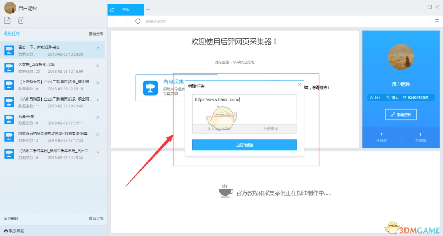The image size is (443, 236).
Task: Click the user avatar in the right panel
Action: pos(401,57)
